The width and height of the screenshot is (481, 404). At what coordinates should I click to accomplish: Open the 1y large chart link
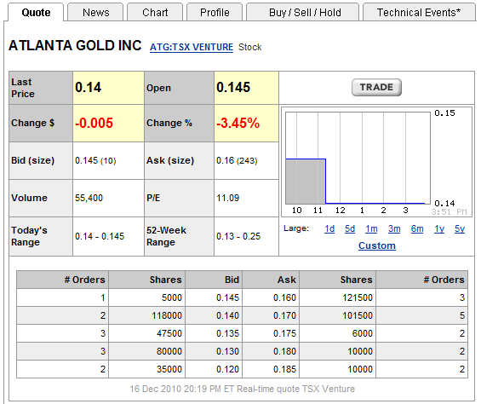click(x=439, y=228)
